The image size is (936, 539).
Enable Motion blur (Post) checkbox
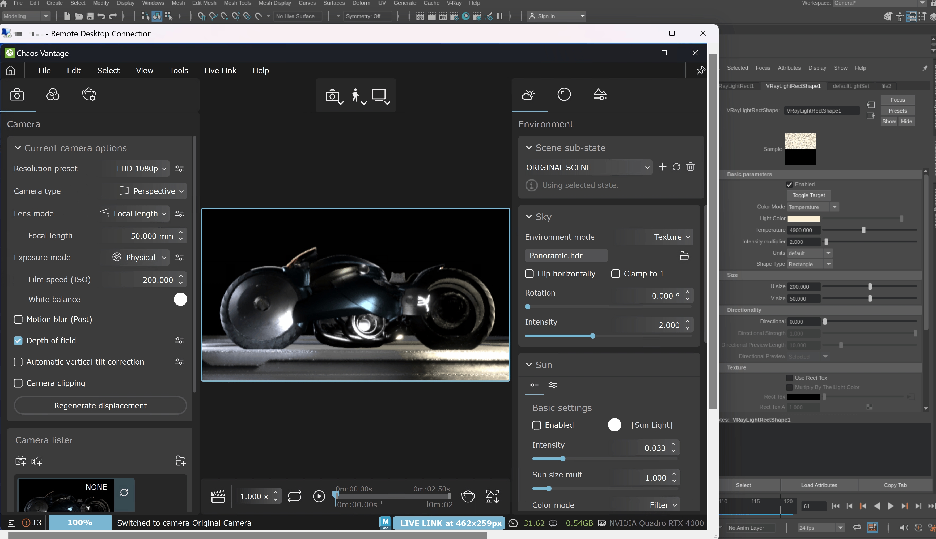coord(18,319)
